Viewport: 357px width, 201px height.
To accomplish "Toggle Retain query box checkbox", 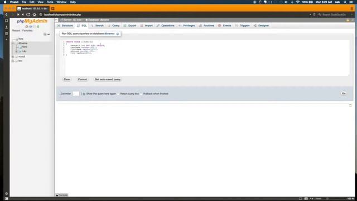I will coord(118,94).
